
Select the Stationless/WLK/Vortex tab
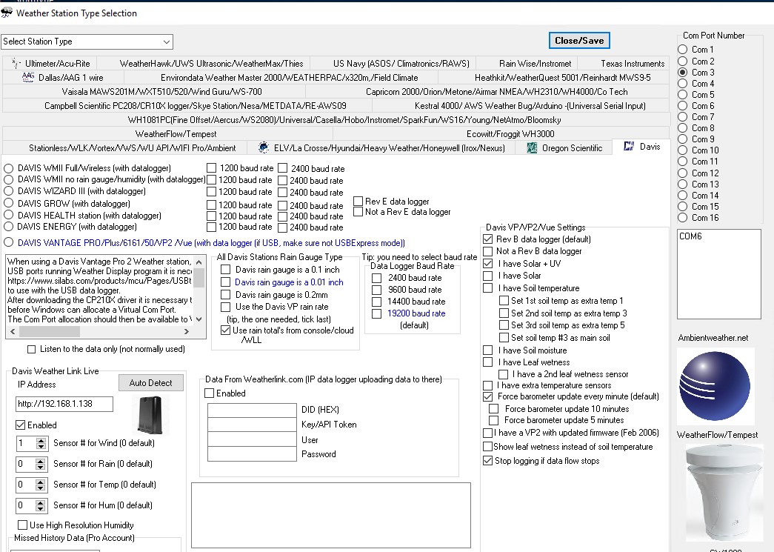(x=124, y=147)
